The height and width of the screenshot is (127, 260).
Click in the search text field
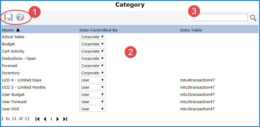pyautogui.click(x=220, y=18)
